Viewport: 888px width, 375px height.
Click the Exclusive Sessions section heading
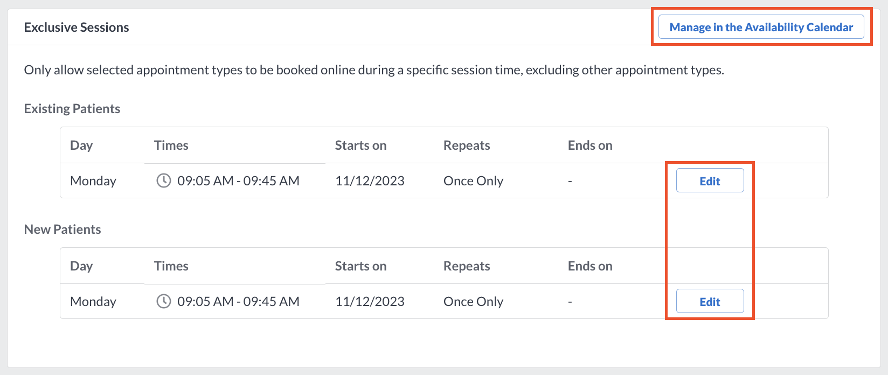click(77, 27)
